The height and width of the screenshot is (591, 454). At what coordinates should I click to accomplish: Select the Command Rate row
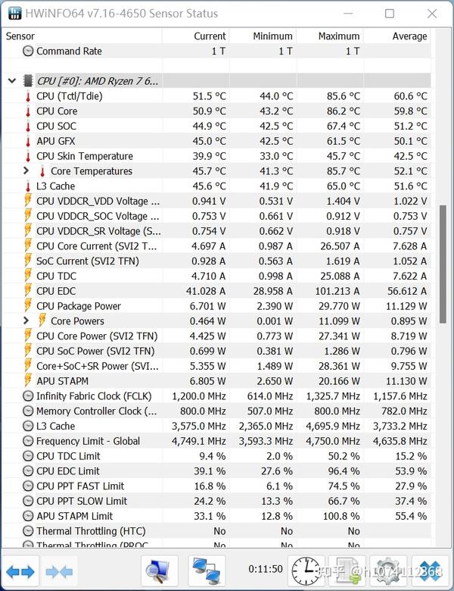pos(69,51)
